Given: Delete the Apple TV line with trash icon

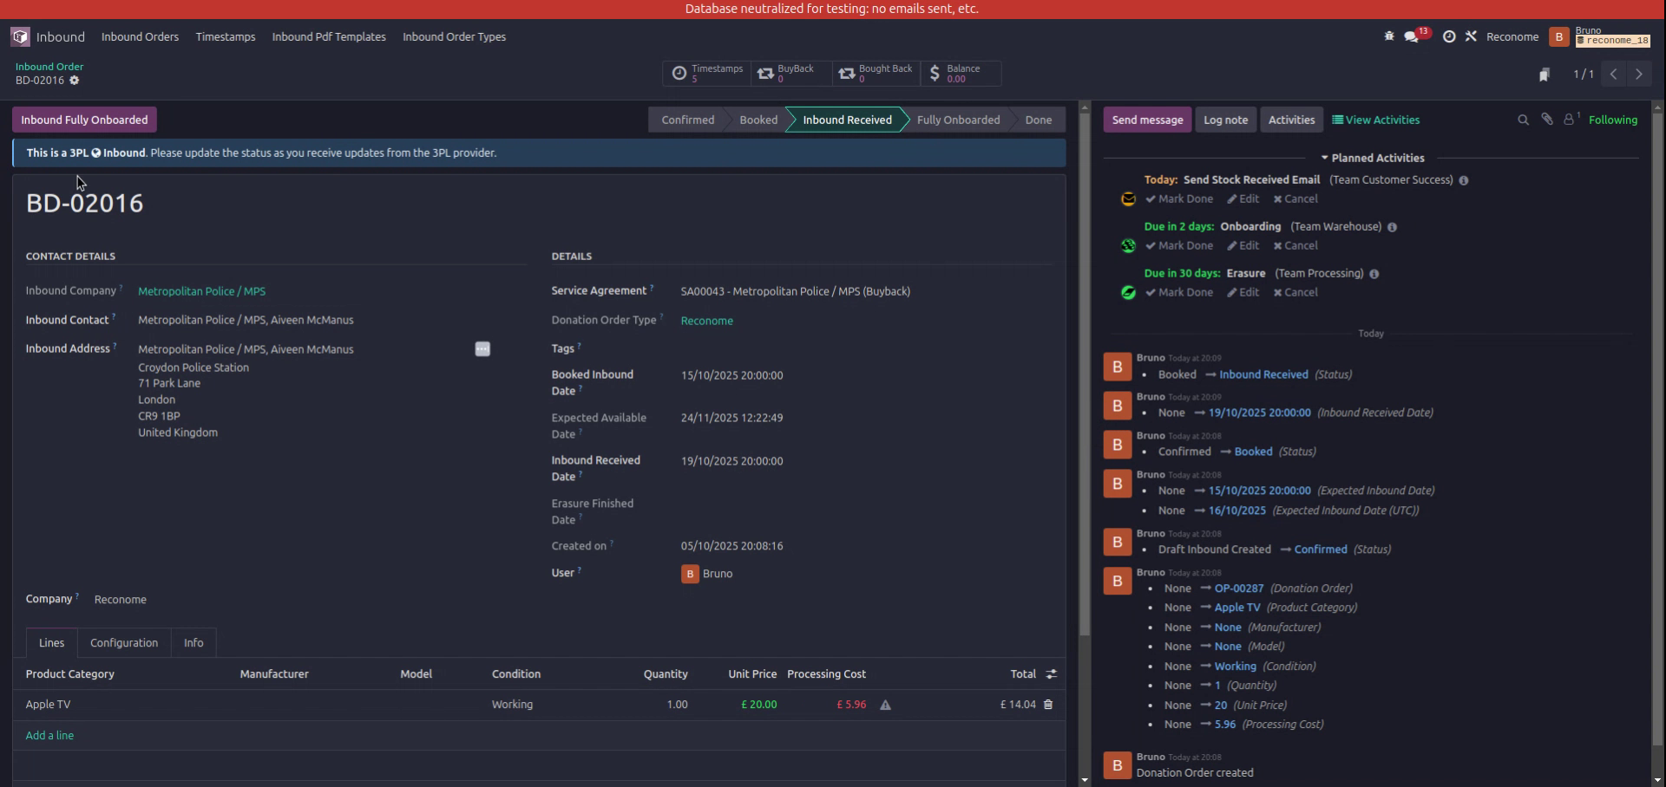Looking at the screenshot, I should click(1048, 705).
